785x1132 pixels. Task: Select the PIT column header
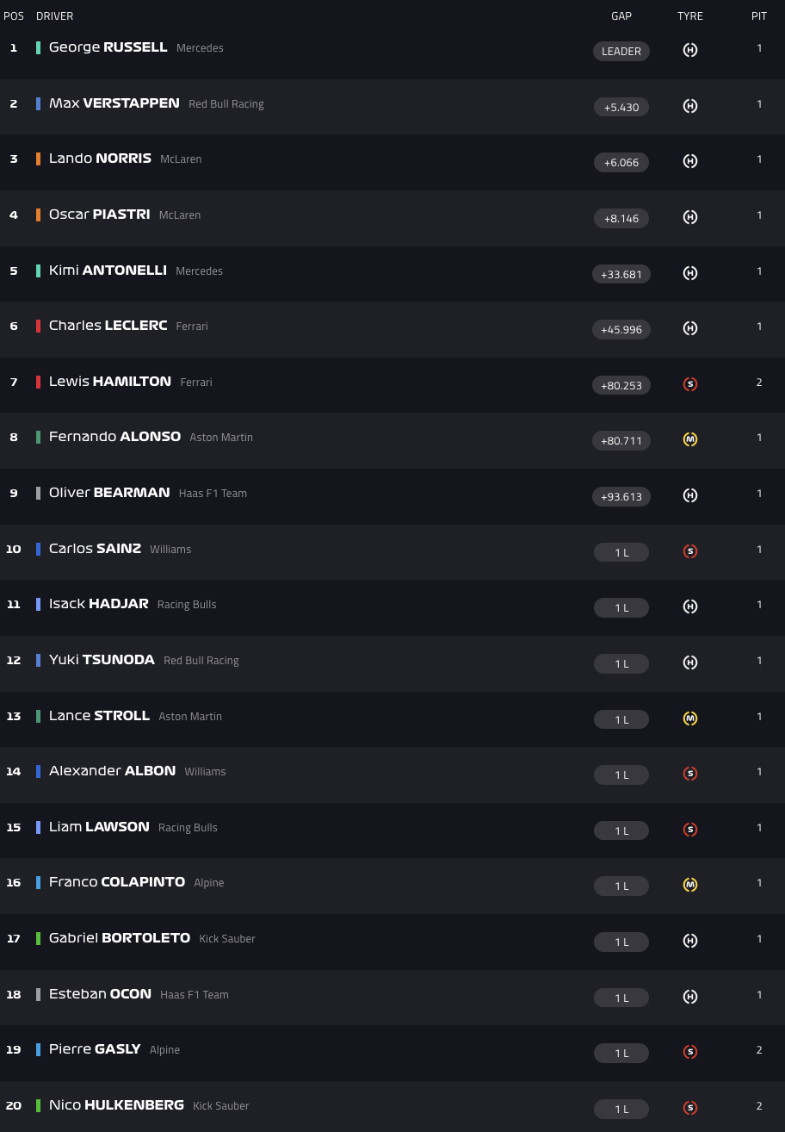tap(758, 16)
